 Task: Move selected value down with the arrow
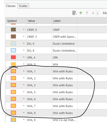[x=93, y=13]
